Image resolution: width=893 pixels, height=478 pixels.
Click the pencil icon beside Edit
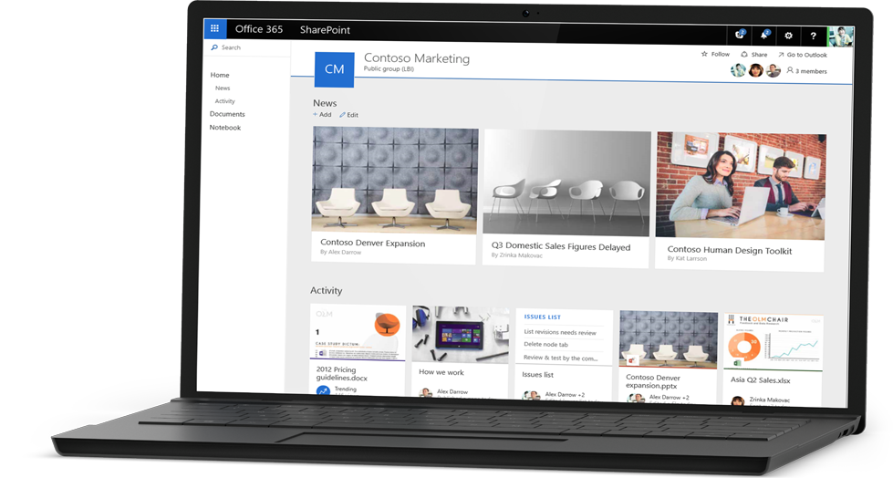(x=342, y=115)
